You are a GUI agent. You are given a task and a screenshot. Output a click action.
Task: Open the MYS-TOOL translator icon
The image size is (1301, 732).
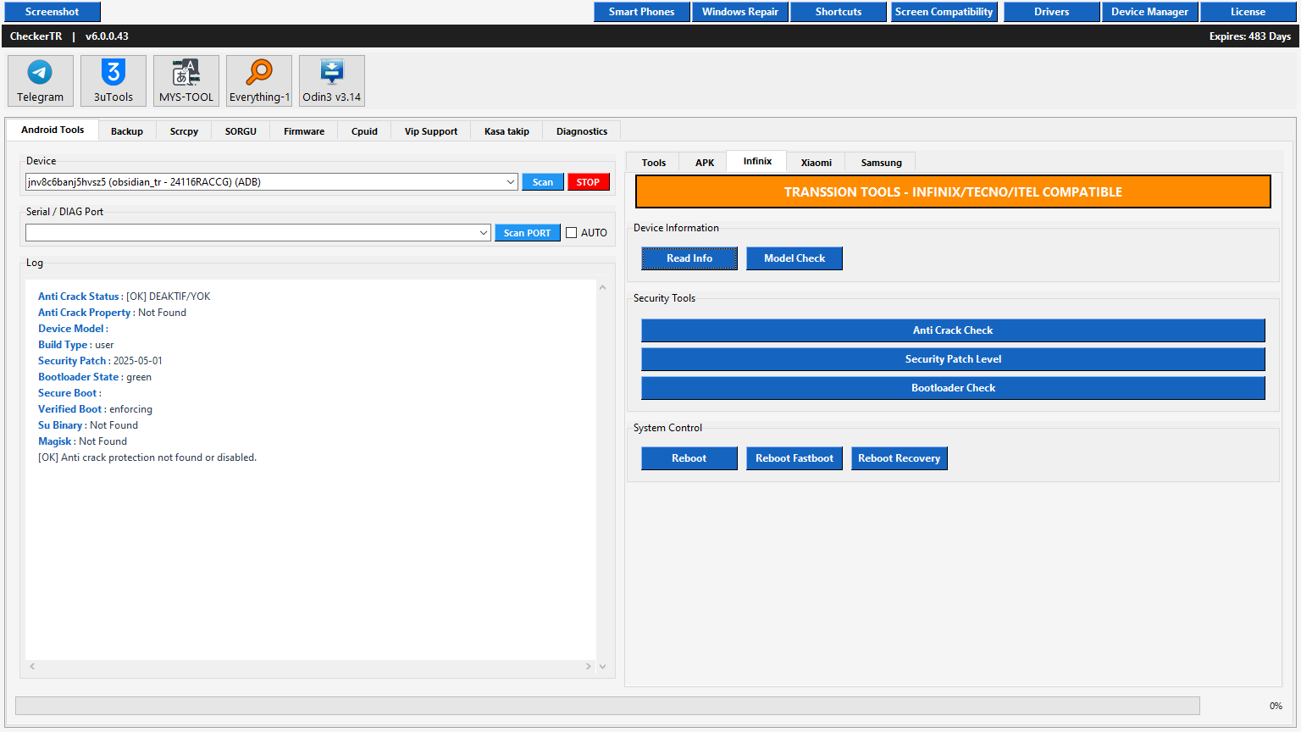tap(186, 80)
